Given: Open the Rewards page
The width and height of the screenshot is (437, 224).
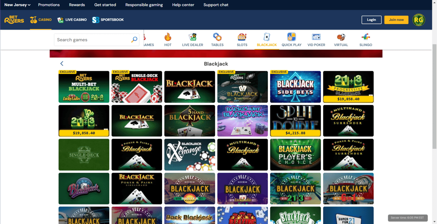Looking at the screenshot, I should point(77,5).
